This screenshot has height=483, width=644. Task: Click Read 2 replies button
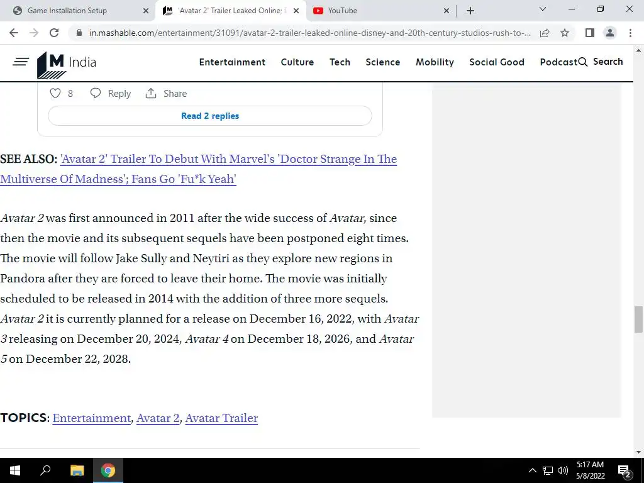(x=210, y=116)
